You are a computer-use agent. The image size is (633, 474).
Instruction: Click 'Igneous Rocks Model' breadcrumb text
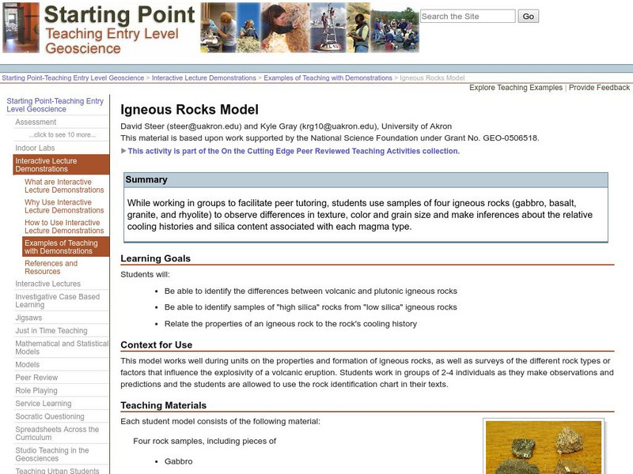point(432,77)
